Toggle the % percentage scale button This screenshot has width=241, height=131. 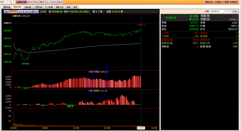click(x=19, y=12)
